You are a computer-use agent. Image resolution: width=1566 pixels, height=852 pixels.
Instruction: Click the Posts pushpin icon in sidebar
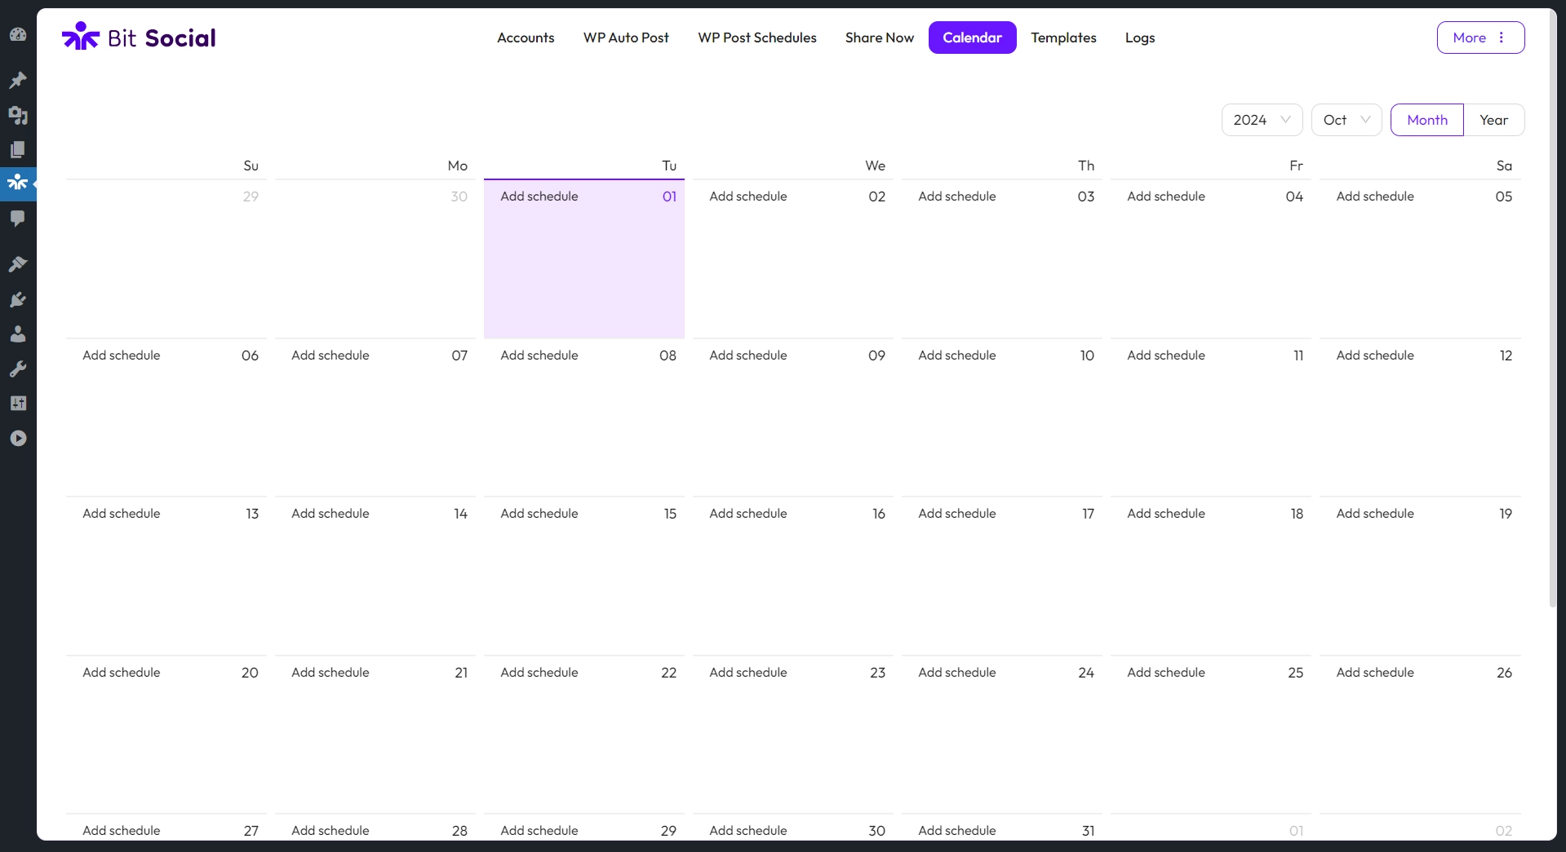(18, 80)
